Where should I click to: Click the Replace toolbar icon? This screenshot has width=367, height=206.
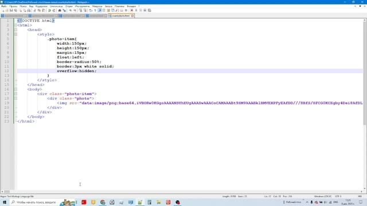pyautogui.click(x=64, y=10)
